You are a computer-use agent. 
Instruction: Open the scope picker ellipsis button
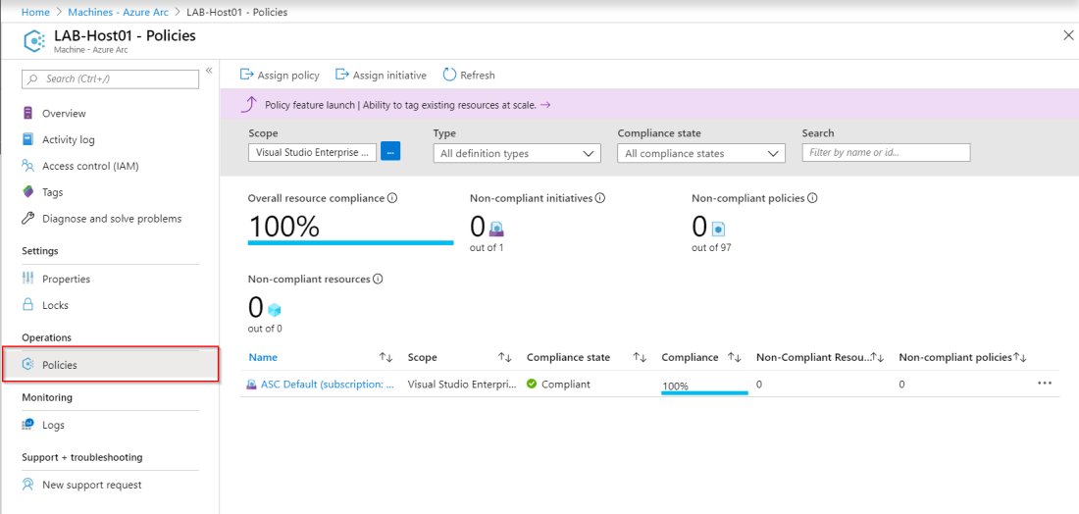point(390,152)
